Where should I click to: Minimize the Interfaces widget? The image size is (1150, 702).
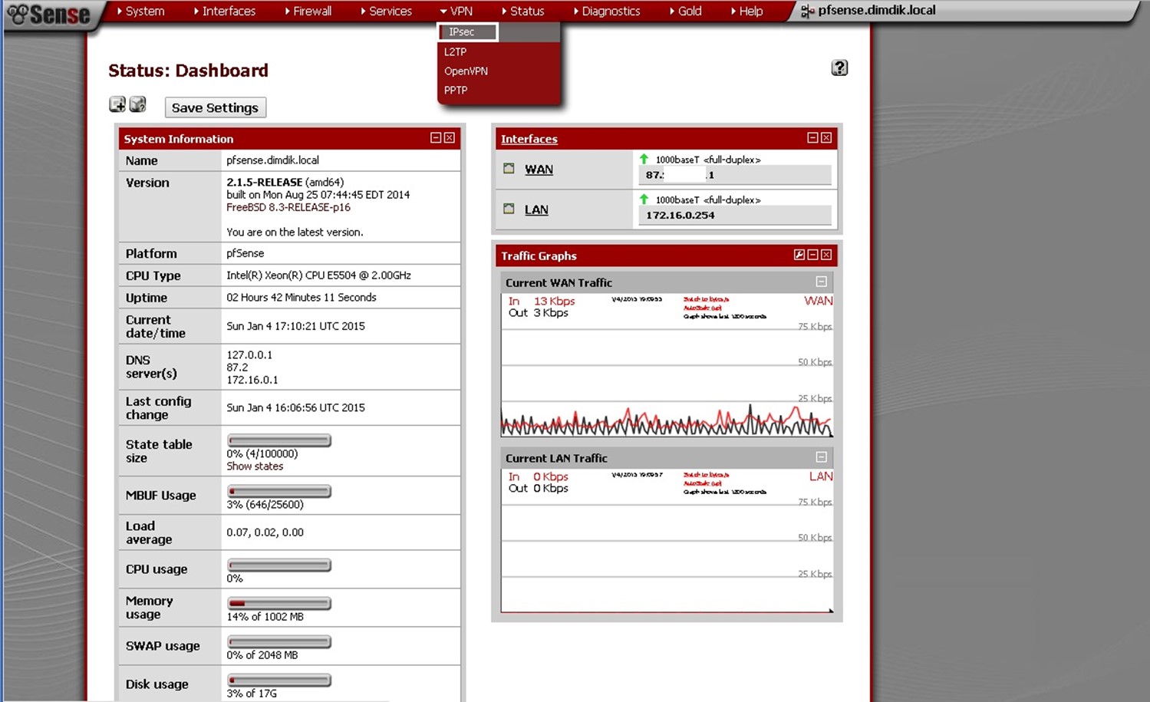click(812, 138)
